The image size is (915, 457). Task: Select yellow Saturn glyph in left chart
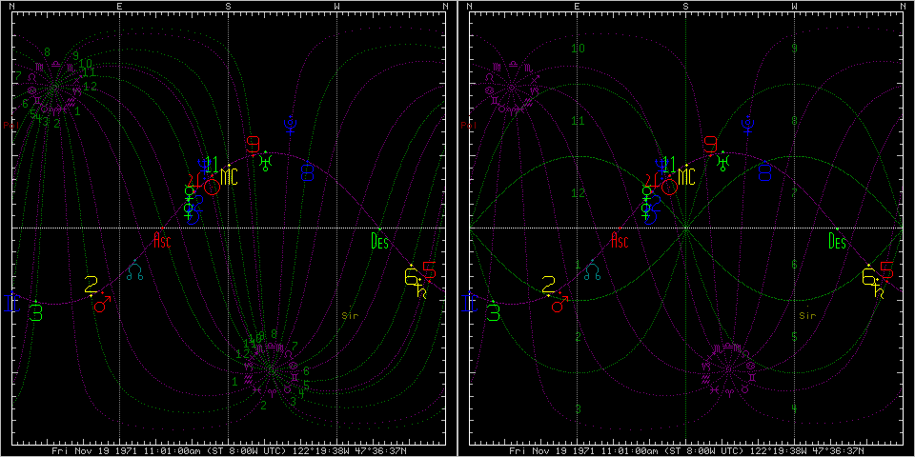(x=421, y=292)
